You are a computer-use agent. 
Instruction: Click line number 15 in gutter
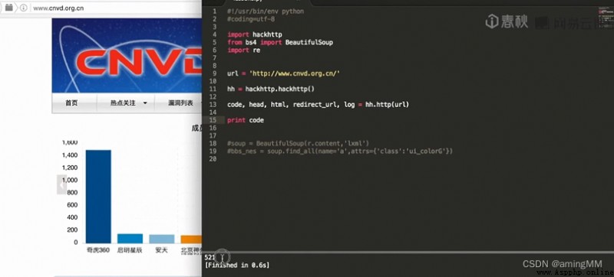coord(213,120)
